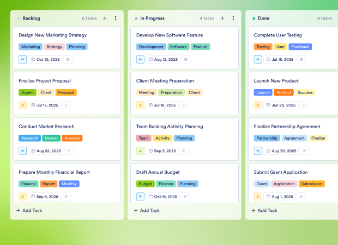Open the Backlog column three-dot menu

coord(116,18)
